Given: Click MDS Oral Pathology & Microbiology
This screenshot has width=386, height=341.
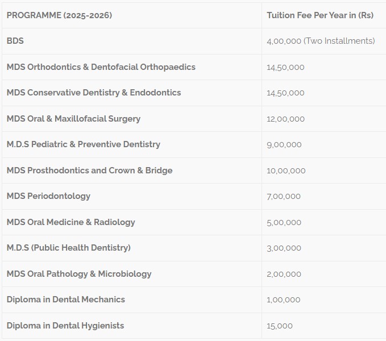Looking at the screenshot, I should coord(79,273).
